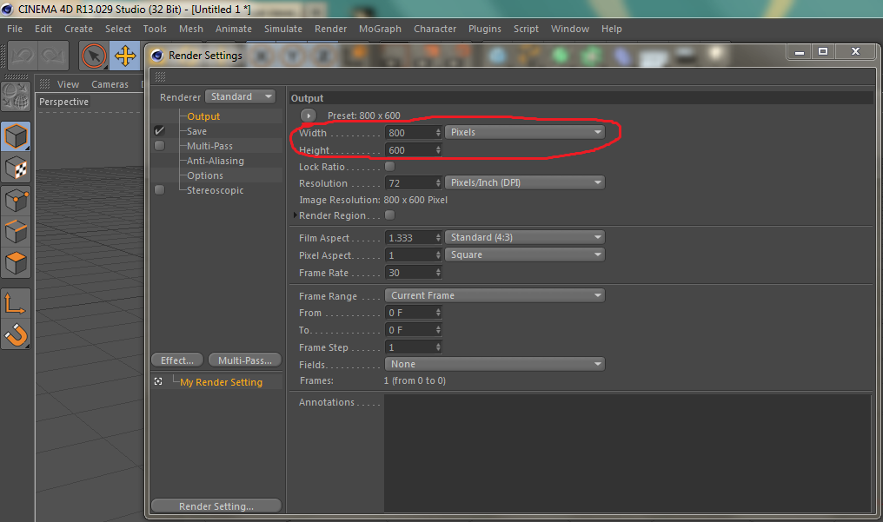Image resolution: width=883 pixels, height=522 pixels.
Task: Open the Standard (4:3) film aspect dropdown
Action: coord(525,237)
